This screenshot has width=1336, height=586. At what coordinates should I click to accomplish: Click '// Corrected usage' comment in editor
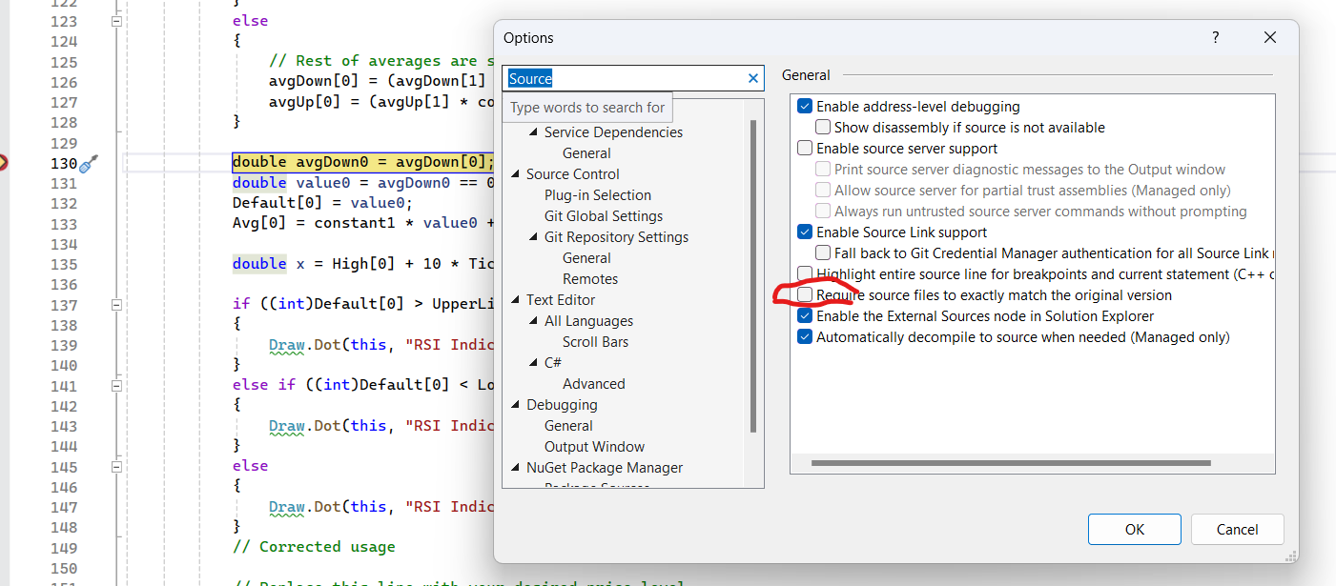[314, 547]
